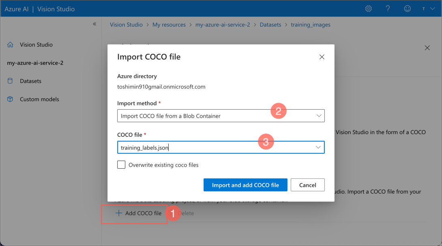The image size is (442, 246).
Task: Click the COCO file combo box field
Action: click(221, 147)
